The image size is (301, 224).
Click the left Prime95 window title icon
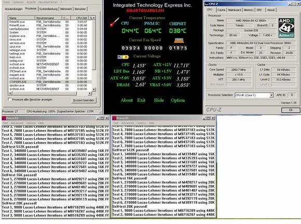[x=4, y=118]
